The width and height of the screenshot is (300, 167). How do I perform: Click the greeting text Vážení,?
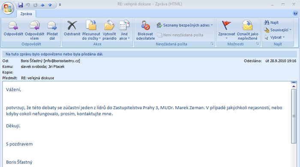14,89
